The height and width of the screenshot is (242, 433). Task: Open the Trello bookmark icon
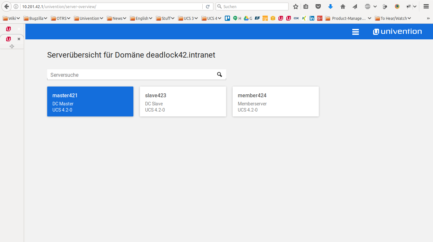click(x=228, y=18)
